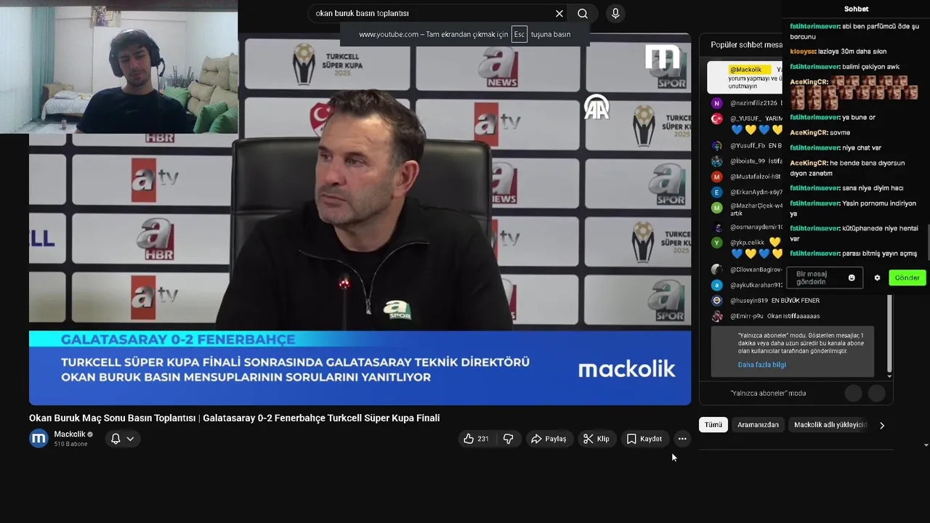
Task: Click the green Y avatar of @ykp.celikk
Action: (716, 243)
